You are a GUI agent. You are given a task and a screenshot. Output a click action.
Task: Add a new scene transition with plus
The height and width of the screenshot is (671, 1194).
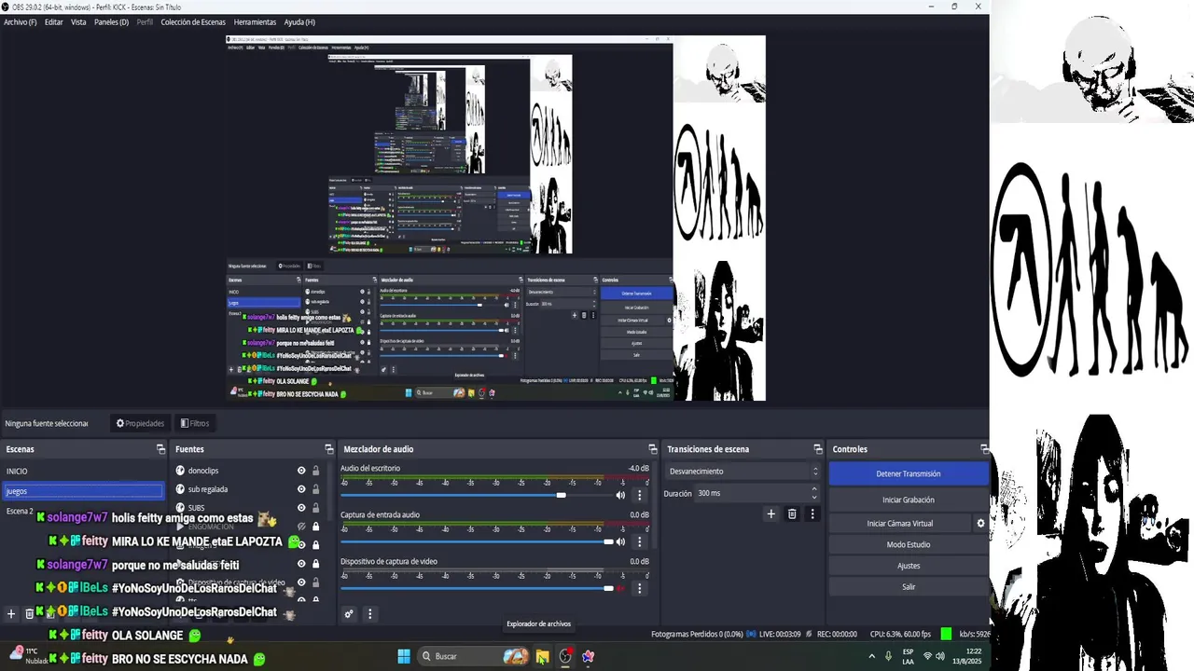coord(771,514)
